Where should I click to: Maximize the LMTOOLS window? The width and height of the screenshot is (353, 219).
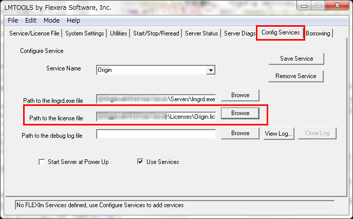tap(318, 6)
